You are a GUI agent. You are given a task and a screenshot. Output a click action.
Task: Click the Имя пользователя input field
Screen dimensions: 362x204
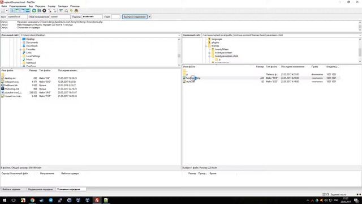(60, 16)
